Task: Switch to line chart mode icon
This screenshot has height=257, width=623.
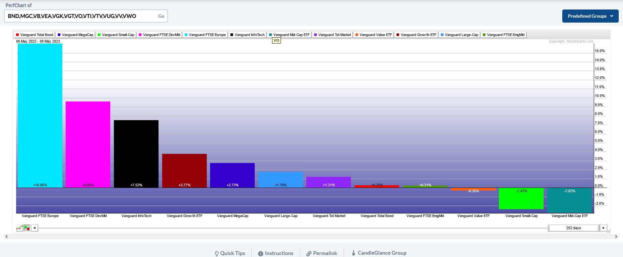Action: (x=19, y=228)
